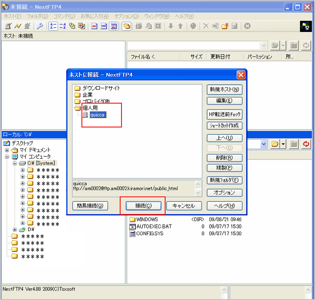Click the overlapping yellow windows toolbar icon
Image resolution: width=315 pixels, height=300 pixels.
(x=72, y=26)
